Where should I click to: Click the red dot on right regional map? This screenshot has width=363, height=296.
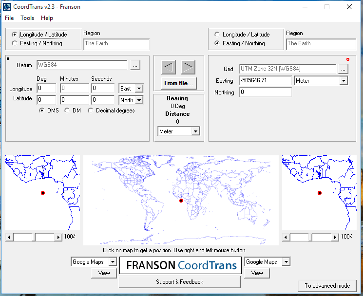320,193
